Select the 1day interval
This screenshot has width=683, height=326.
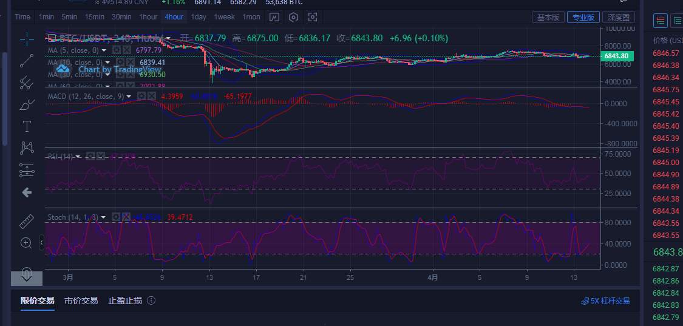198,17
